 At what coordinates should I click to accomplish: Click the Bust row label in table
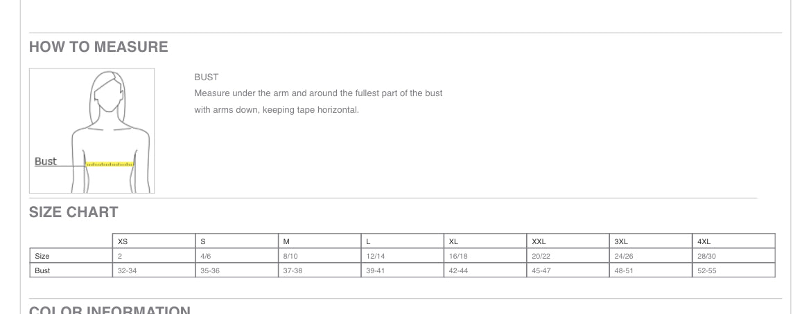[x=42, y=270]
